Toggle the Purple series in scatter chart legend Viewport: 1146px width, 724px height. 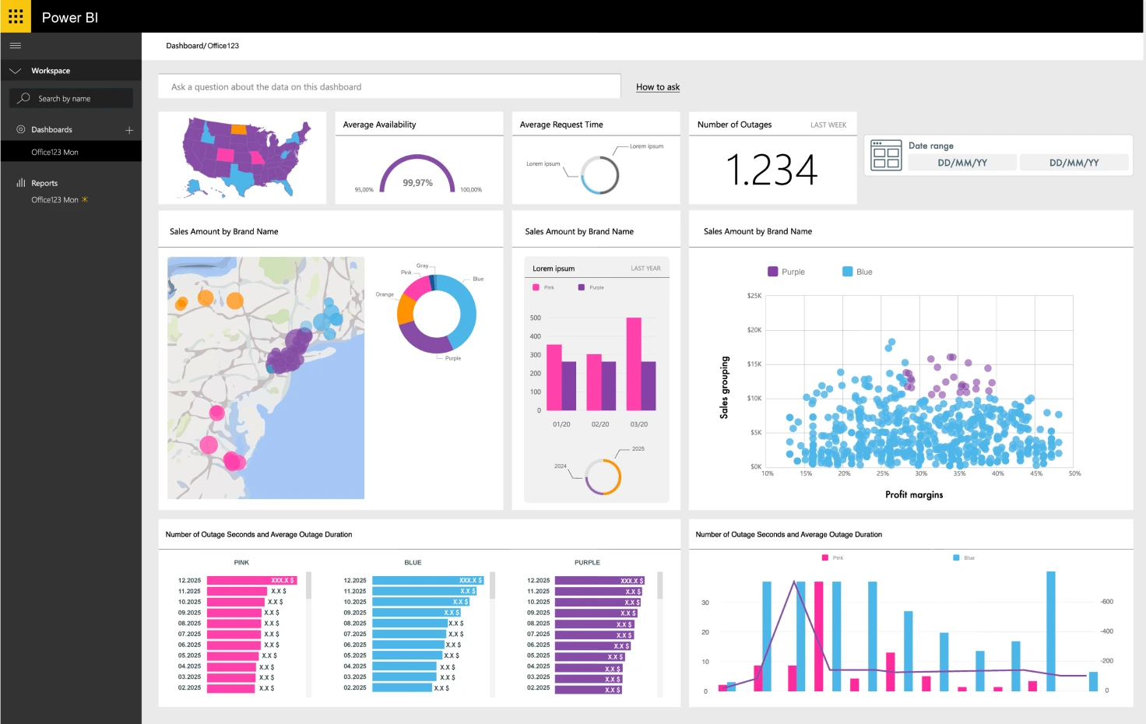[772, 271]
